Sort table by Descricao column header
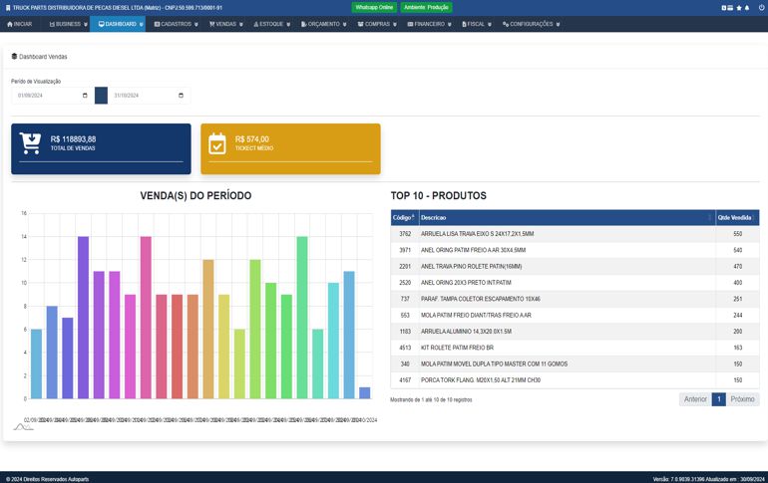The height and width of the screenshot is (483, 768). 564,217
